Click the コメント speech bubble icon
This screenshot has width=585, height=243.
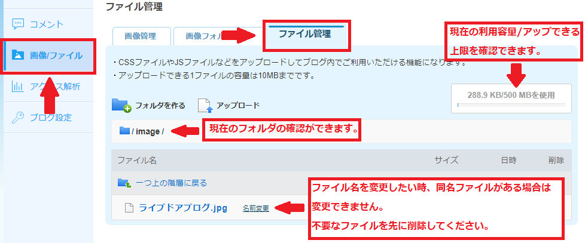pos(18,24)
